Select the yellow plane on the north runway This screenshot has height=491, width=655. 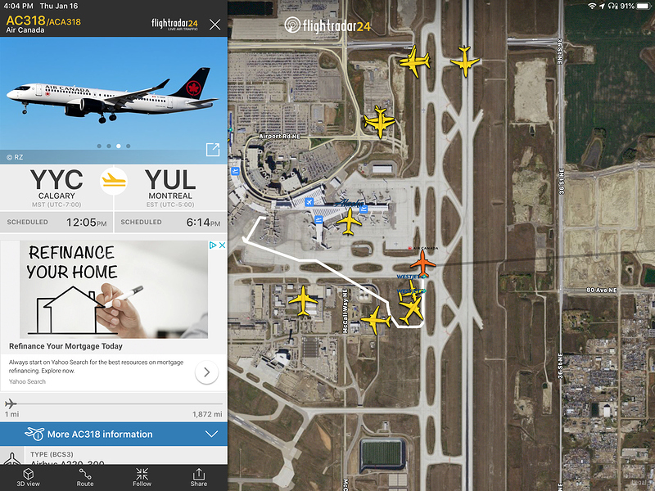click(464, 61)
